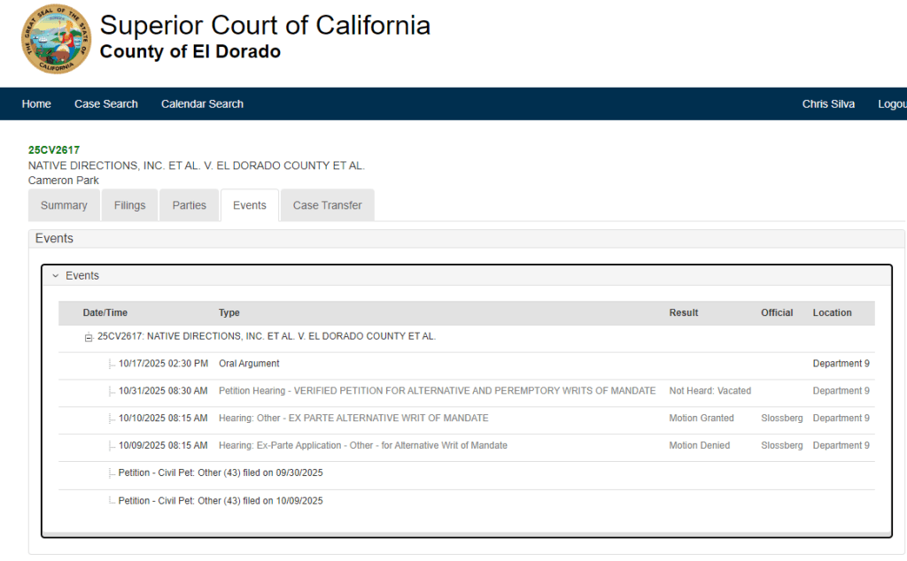Click the Chris Silva user link

828,104
